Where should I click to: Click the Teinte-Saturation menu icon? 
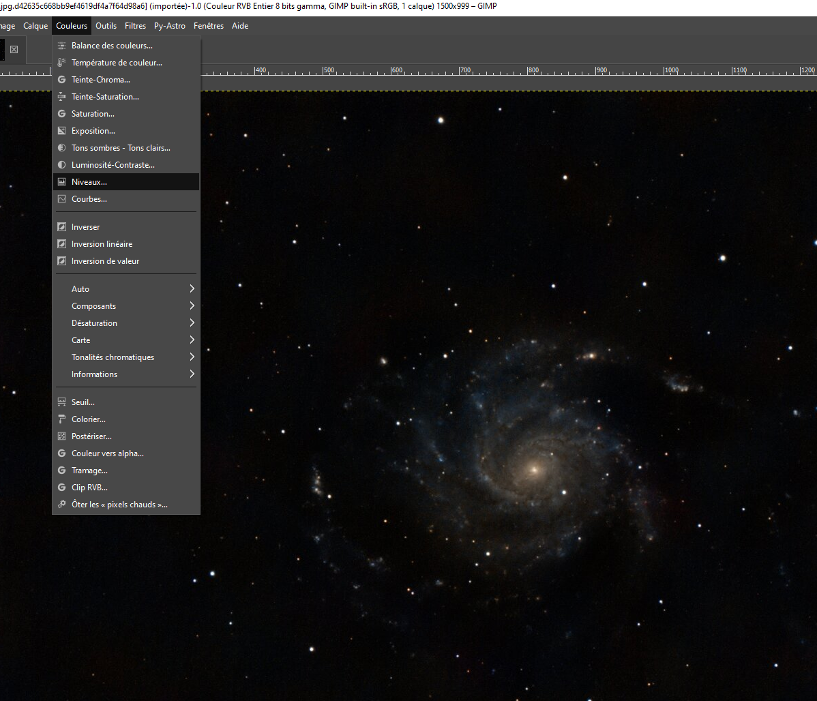62,97
